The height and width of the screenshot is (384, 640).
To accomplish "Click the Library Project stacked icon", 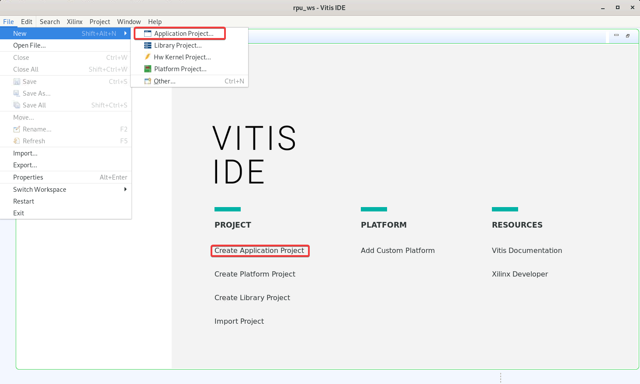I will pyautogui.click(x=148, y=45).
